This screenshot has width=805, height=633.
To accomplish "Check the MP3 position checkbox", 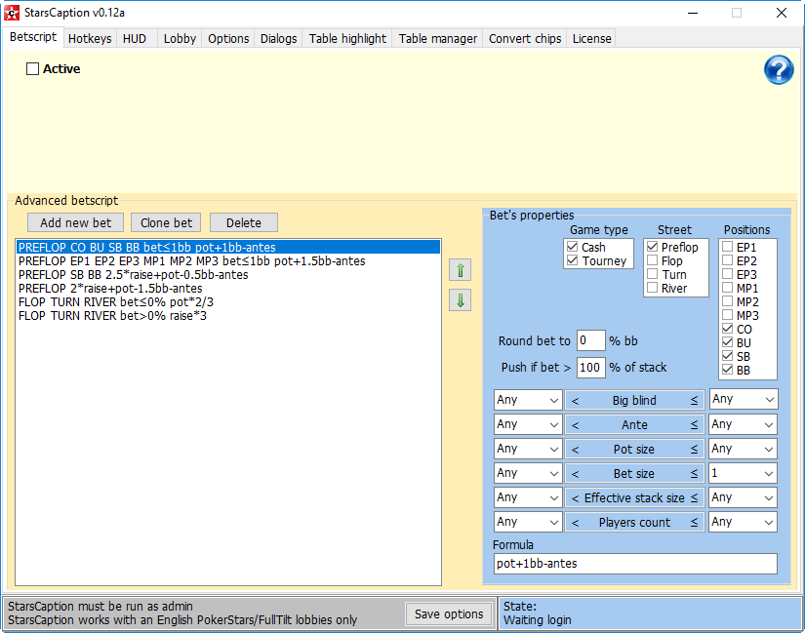I will (x=728, y=315).
